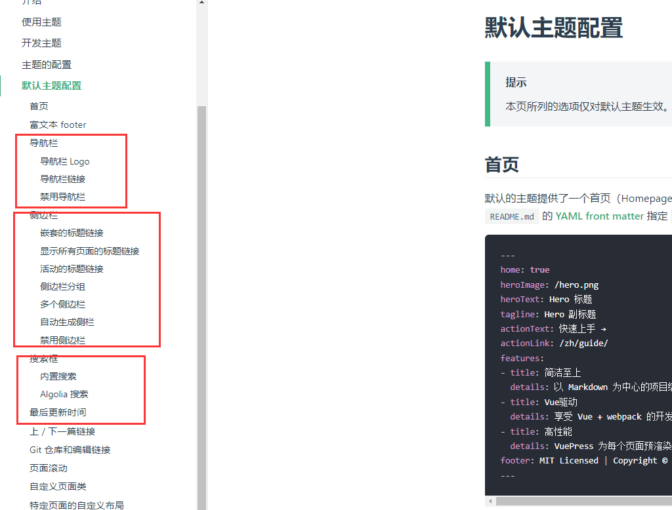
Task: Go to 多个侧边栏 subsection
Action: click(x=62, y=304)
